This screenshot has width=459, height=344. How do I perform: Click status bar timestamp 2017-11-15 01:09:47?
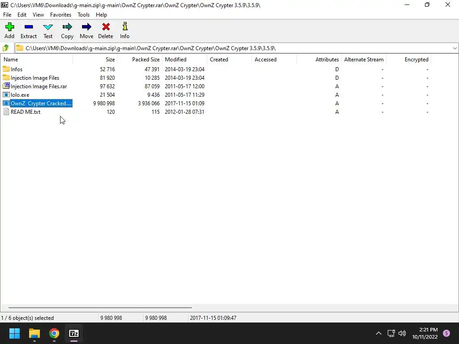[x=213, y=318]
